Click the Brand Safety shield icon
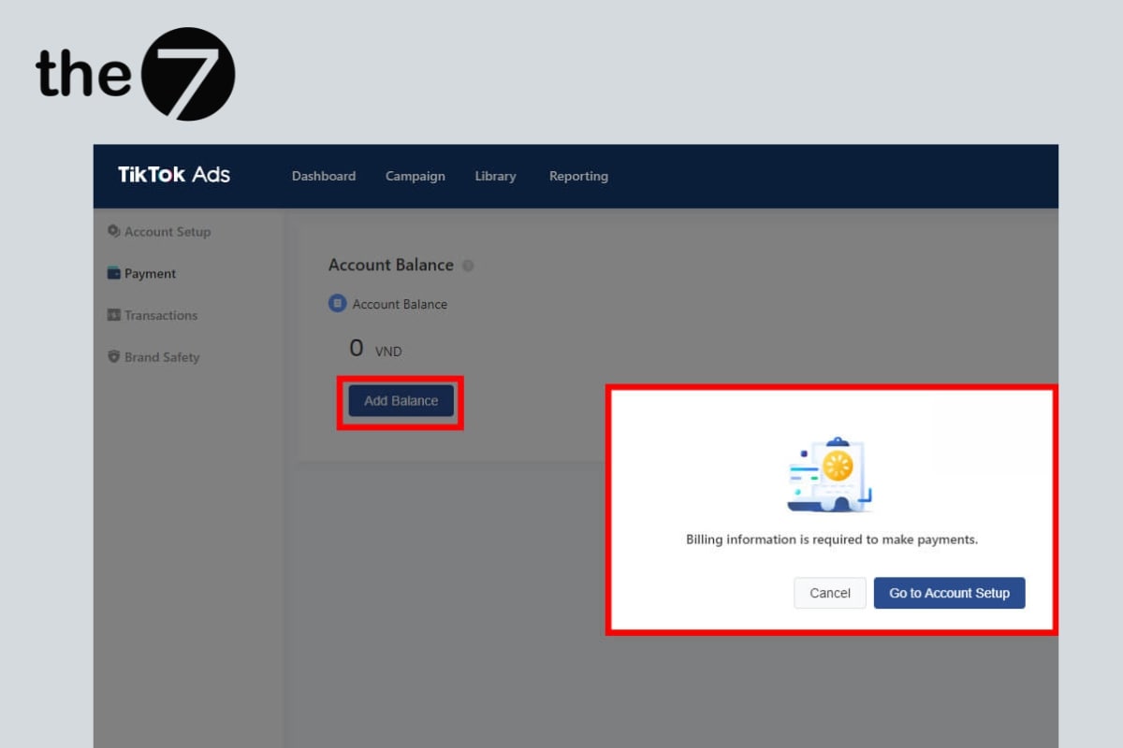Screen dimensions: 1123x748 coord(114,357)
